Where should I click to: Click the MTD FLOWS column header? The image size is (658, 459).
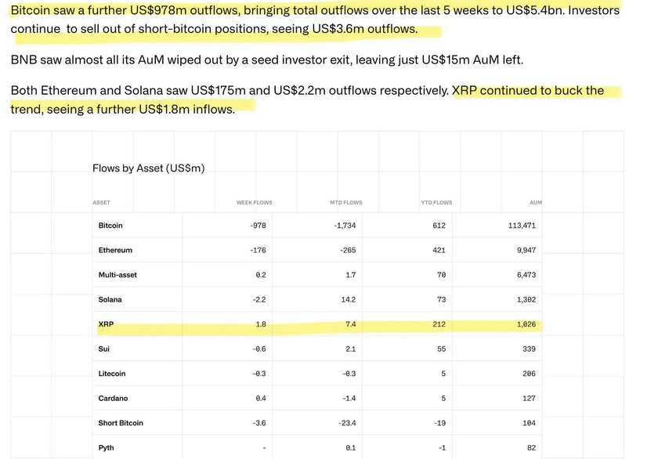pyautogui.click(x=345, y=203)
